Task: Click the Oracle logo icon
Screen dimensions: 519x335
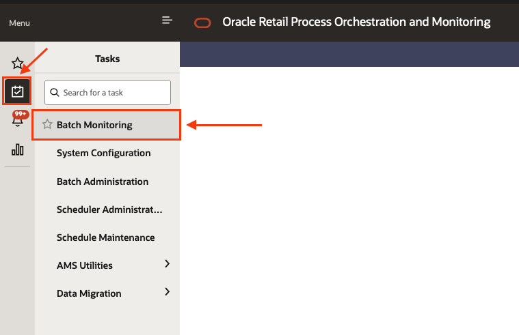Action: click(x=202, y=23)
